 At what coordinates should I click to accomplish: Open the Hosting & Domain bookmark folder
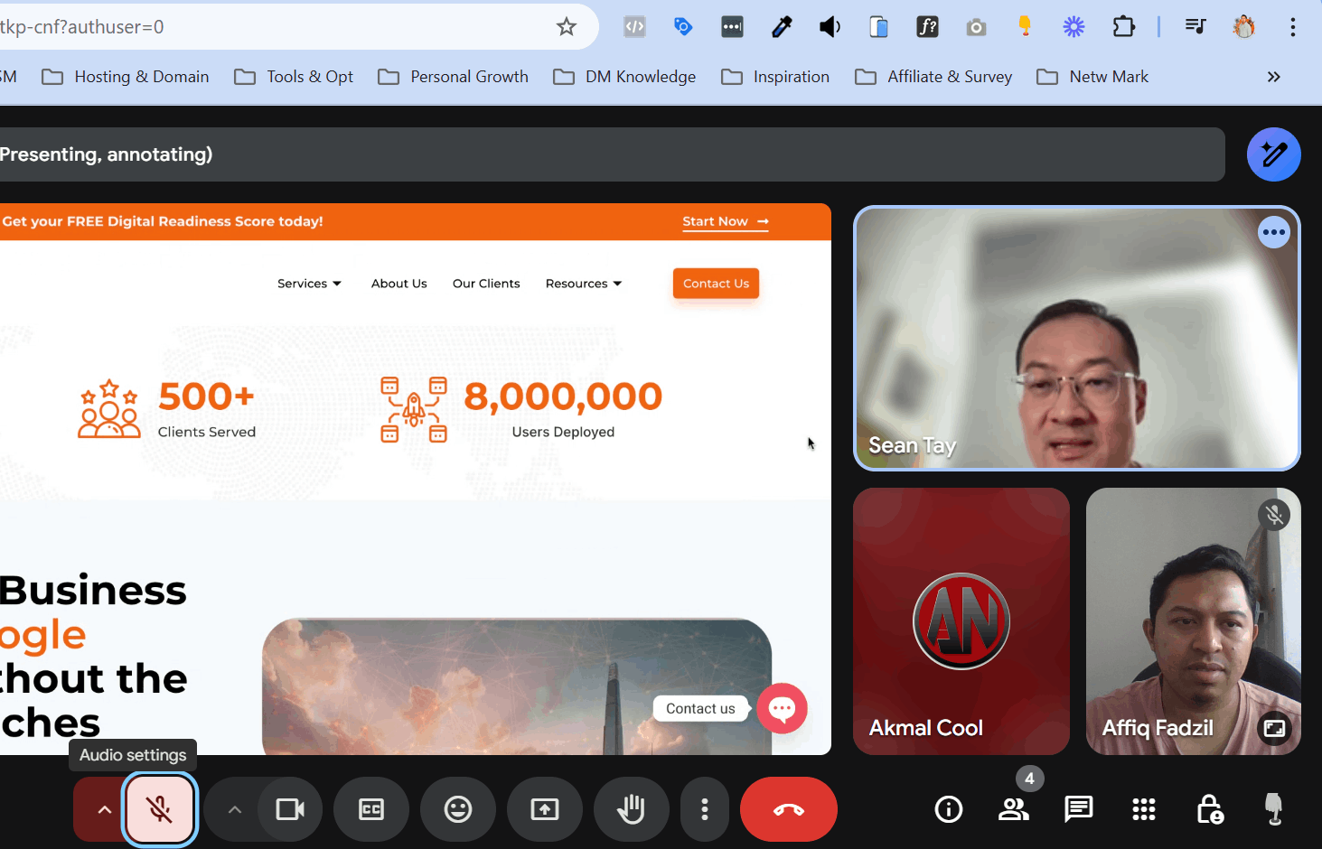point(126,77)
